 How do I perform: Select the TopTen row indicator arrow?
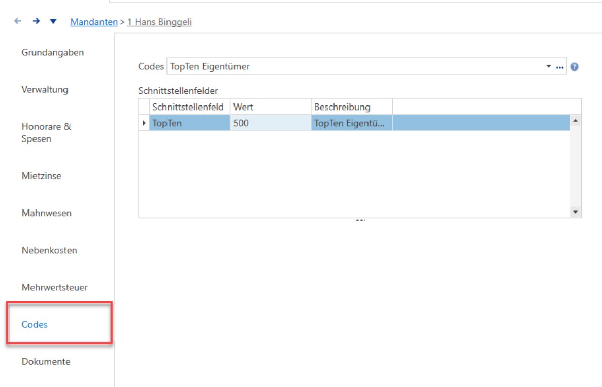tap(144, 123)
